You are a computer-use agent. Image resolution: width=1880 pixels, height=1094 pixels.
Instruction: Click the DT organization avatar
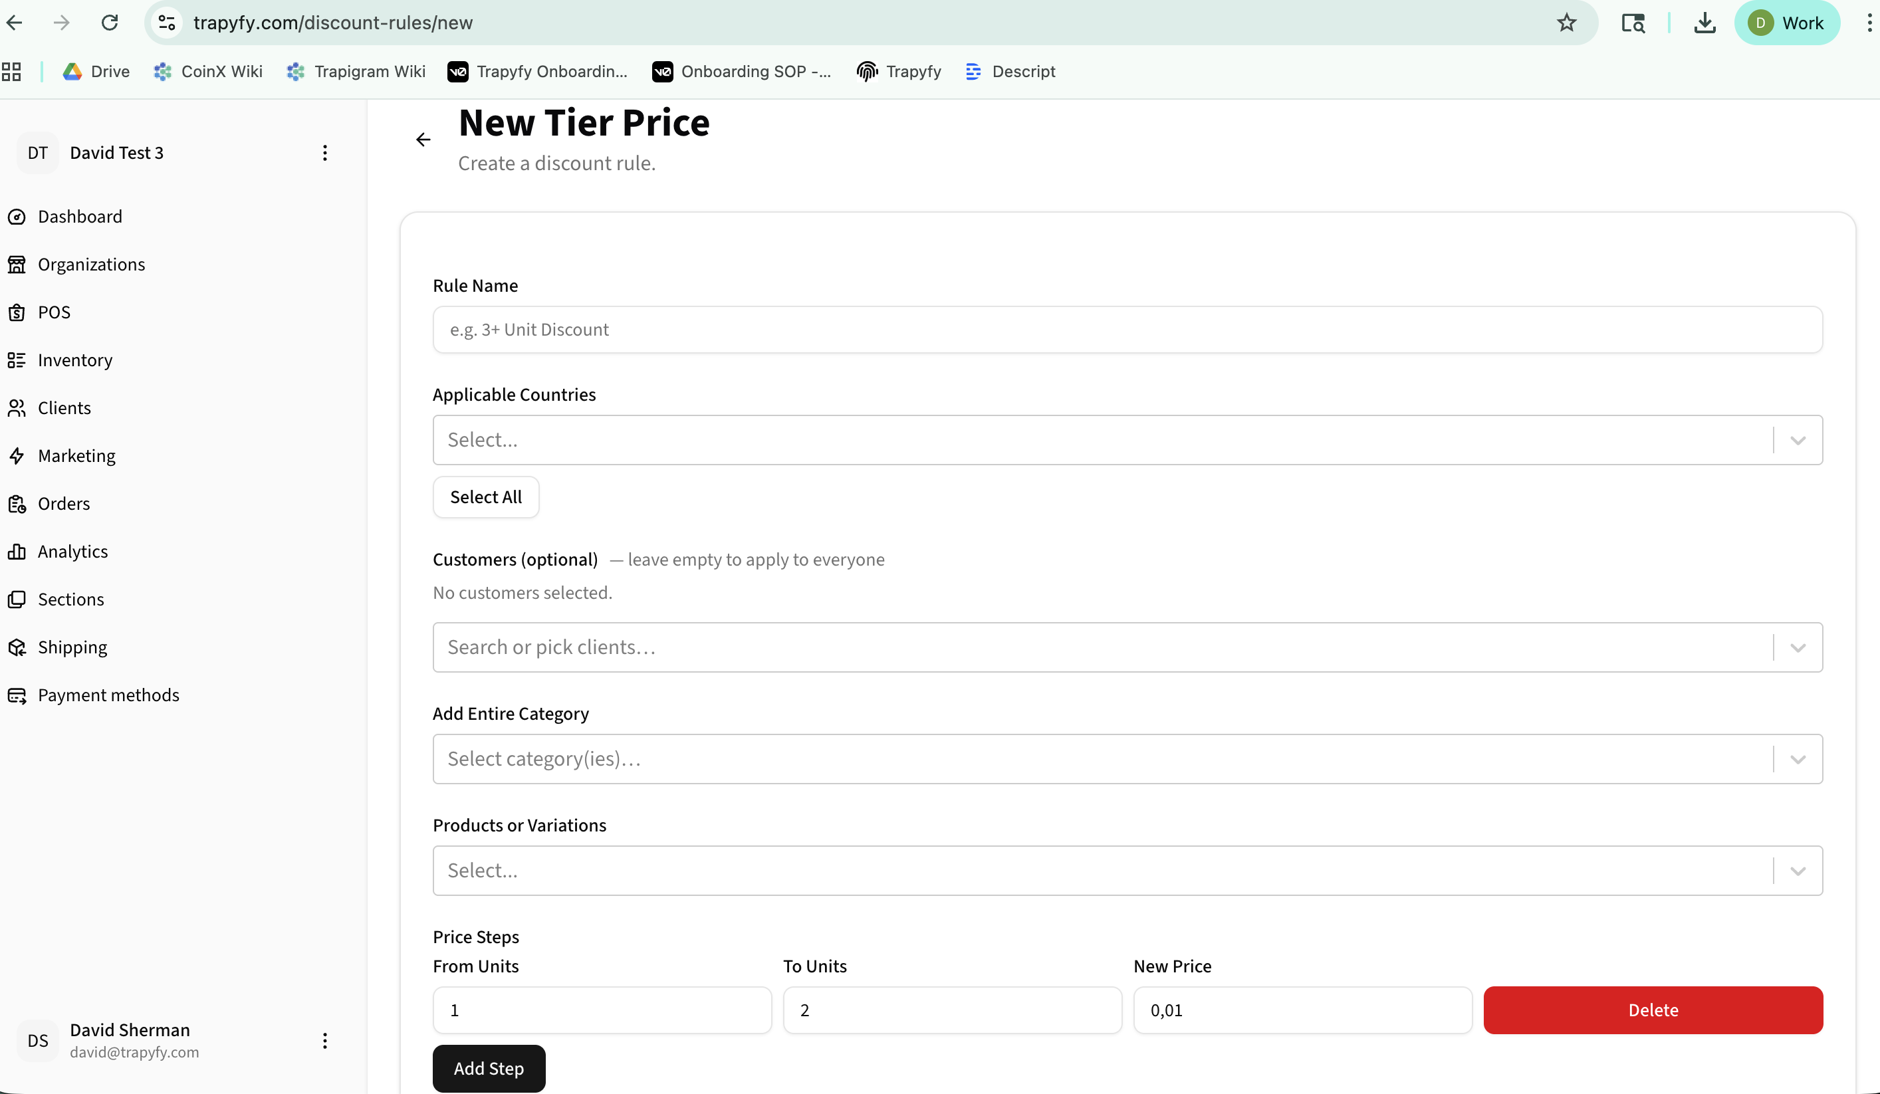pyautogui.click(x=38, y=153)
